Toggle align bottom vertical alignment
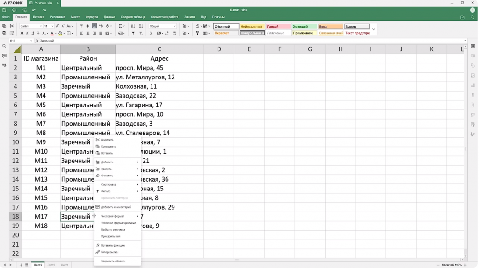 point(94,26)
